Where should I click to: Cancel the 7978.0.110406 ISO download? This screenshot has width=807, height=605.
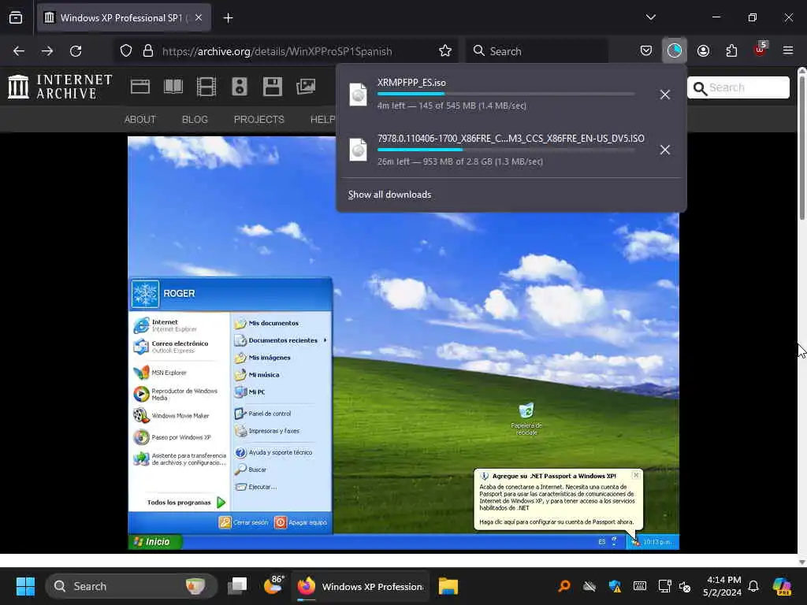coord(665,150)
